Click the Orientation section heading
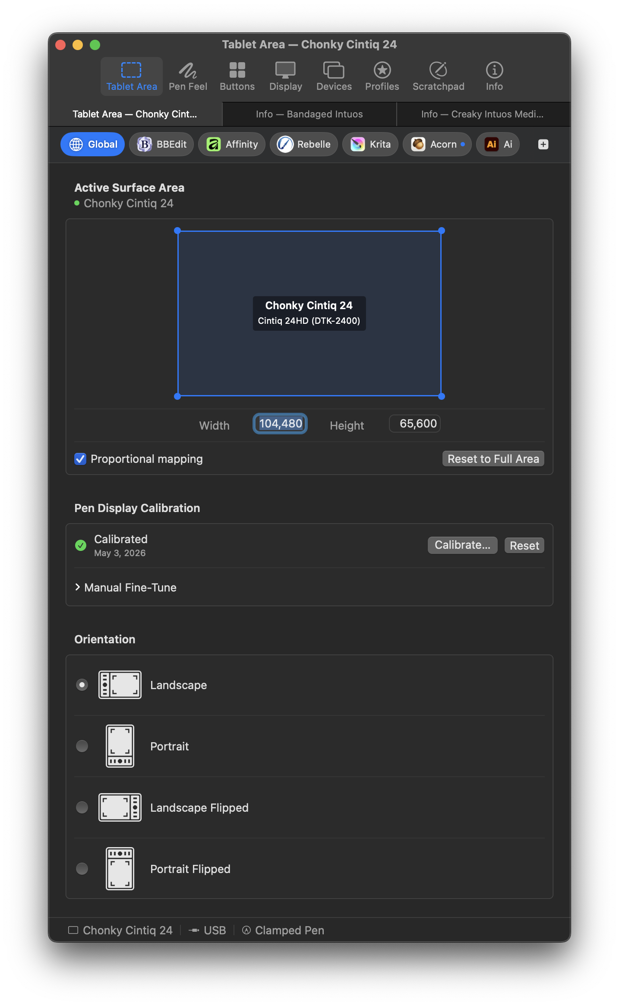The width and height of the screenshot is (619, 1006). point(105,639)
